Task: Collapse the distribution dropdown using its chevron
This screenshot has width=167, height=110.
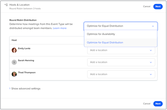Action: (x=153, y=26)
